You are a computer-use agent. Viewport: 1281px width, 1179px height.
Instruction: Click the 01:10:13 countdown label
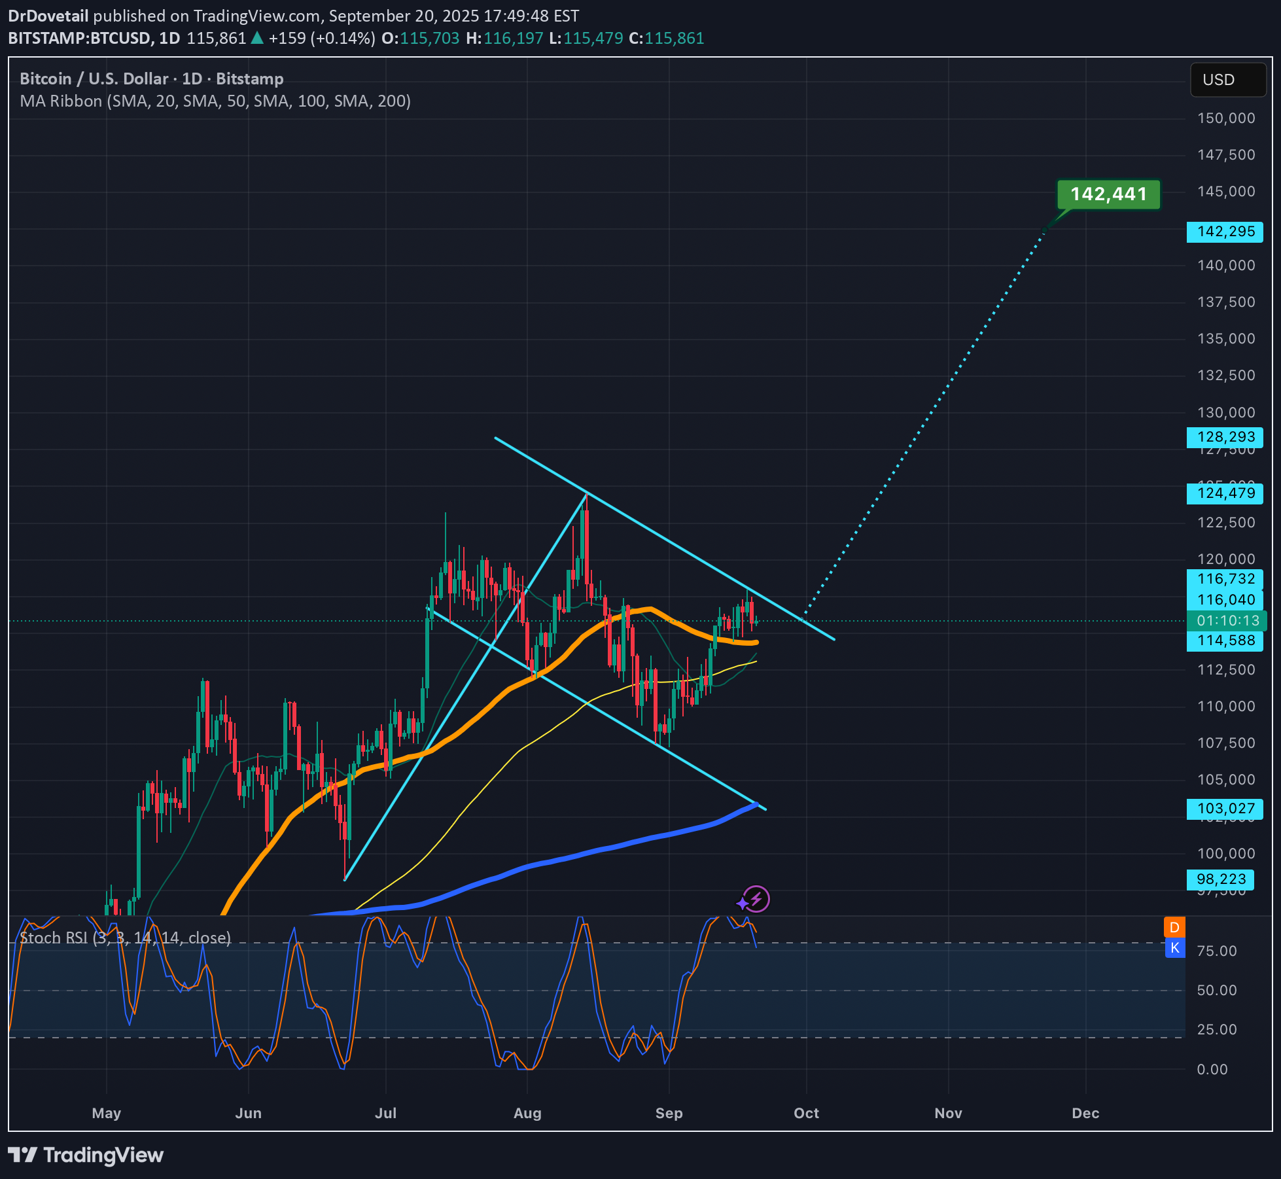(x=1227, y=620)
